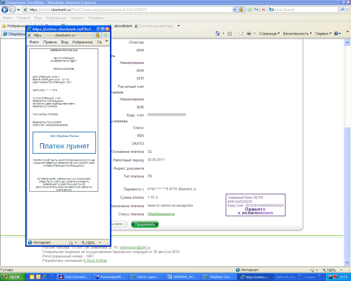Switch to the СБЕРБАНК_НА... Word taskbar button
Image resolution: width=351 pixels, height=281 pixels.
183,277
